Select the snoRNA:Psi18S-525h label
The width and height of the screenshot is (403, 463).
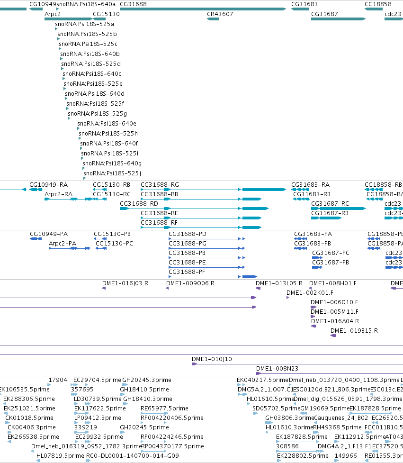point(108,134)
